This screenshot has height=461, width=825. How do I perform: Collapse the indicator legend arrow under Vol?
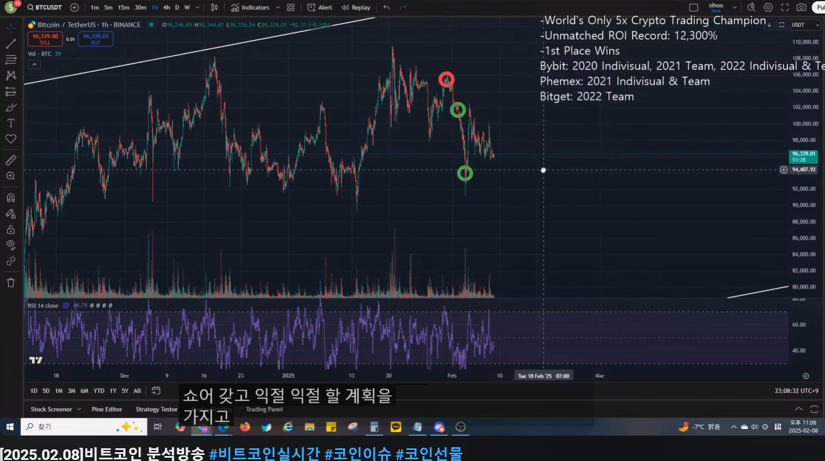34,65
